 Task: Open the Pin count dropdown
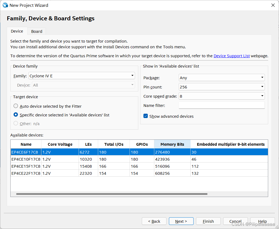tap(222, 87)
